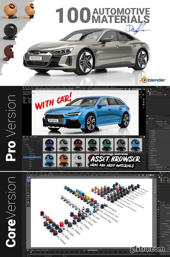170x257 pixels.
Task: Open the Playback menu in Core timeline
Action: coord(33,250)
